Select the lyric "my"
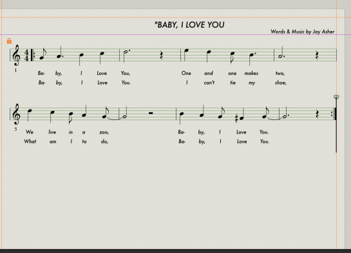This screenshot has height=253, width=351. (252, 83)
